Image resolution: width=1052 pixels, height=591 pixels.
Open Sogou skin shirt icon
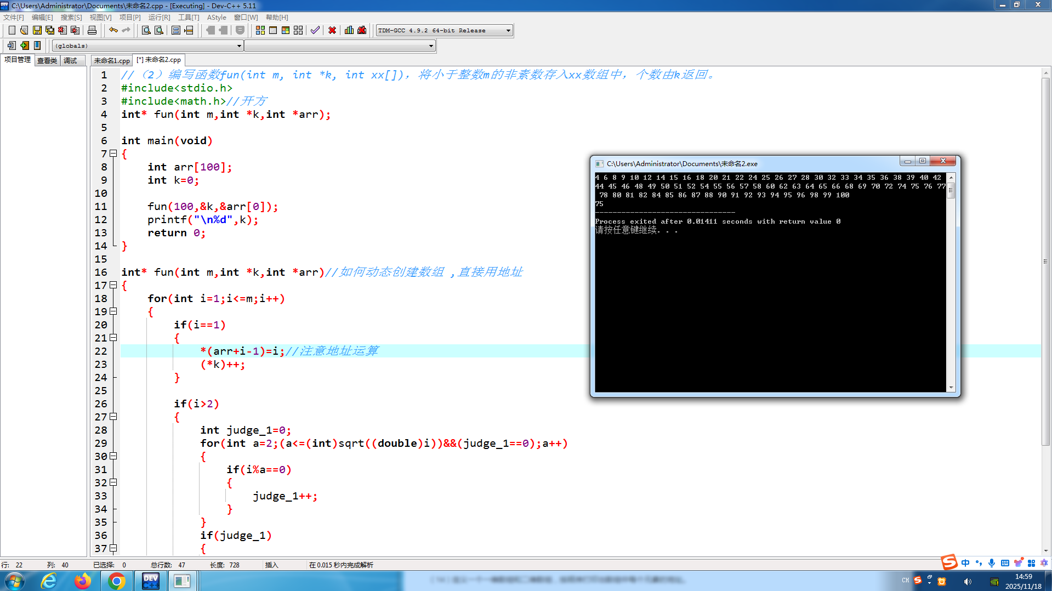point(1018,563)
